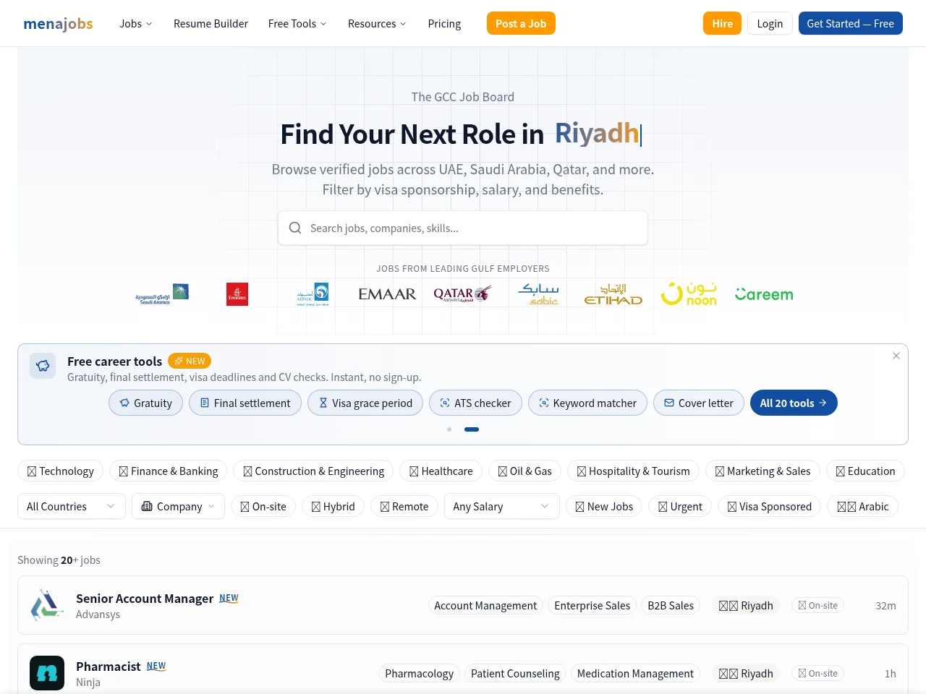This screenshot has height=694, width=926.
Task: Enable the Visa Sponsored filter
Action: pos(770,507)
